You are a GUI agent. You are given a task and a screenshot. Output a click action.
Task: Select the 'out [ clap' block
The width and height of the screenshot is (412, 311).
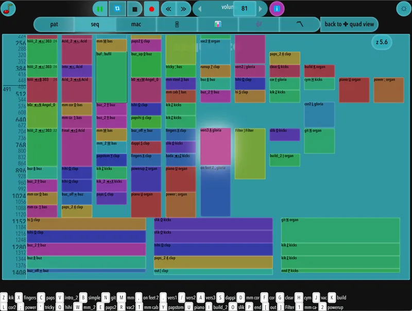coord(213,271)
